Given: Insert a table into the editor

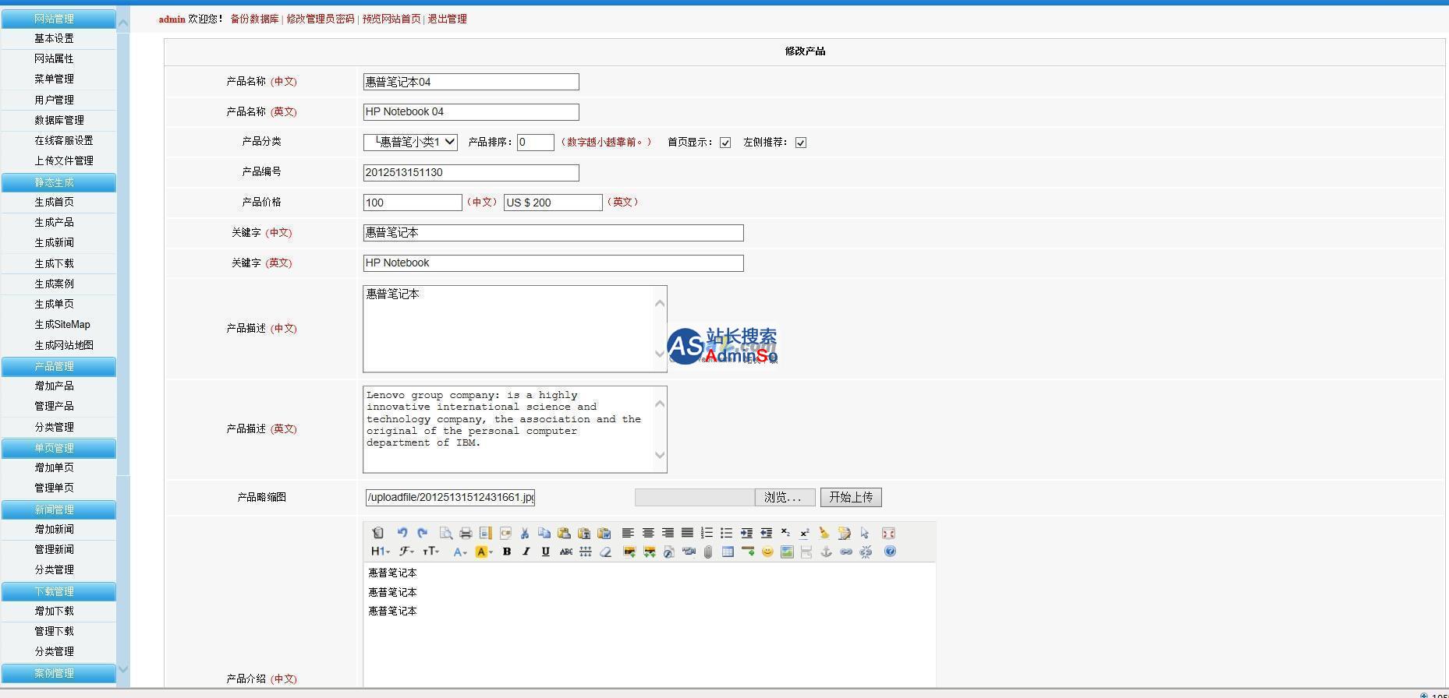Looking at the screenshot, I should click(728, 552).
